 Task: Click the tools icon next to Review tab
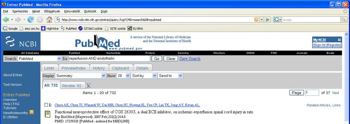88,86
